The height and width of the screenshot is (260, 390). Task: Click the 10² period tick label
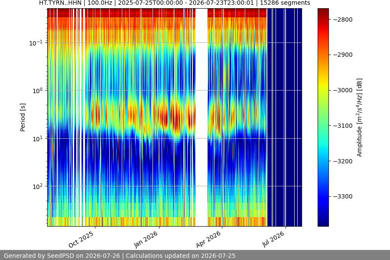tap(38, 186)
